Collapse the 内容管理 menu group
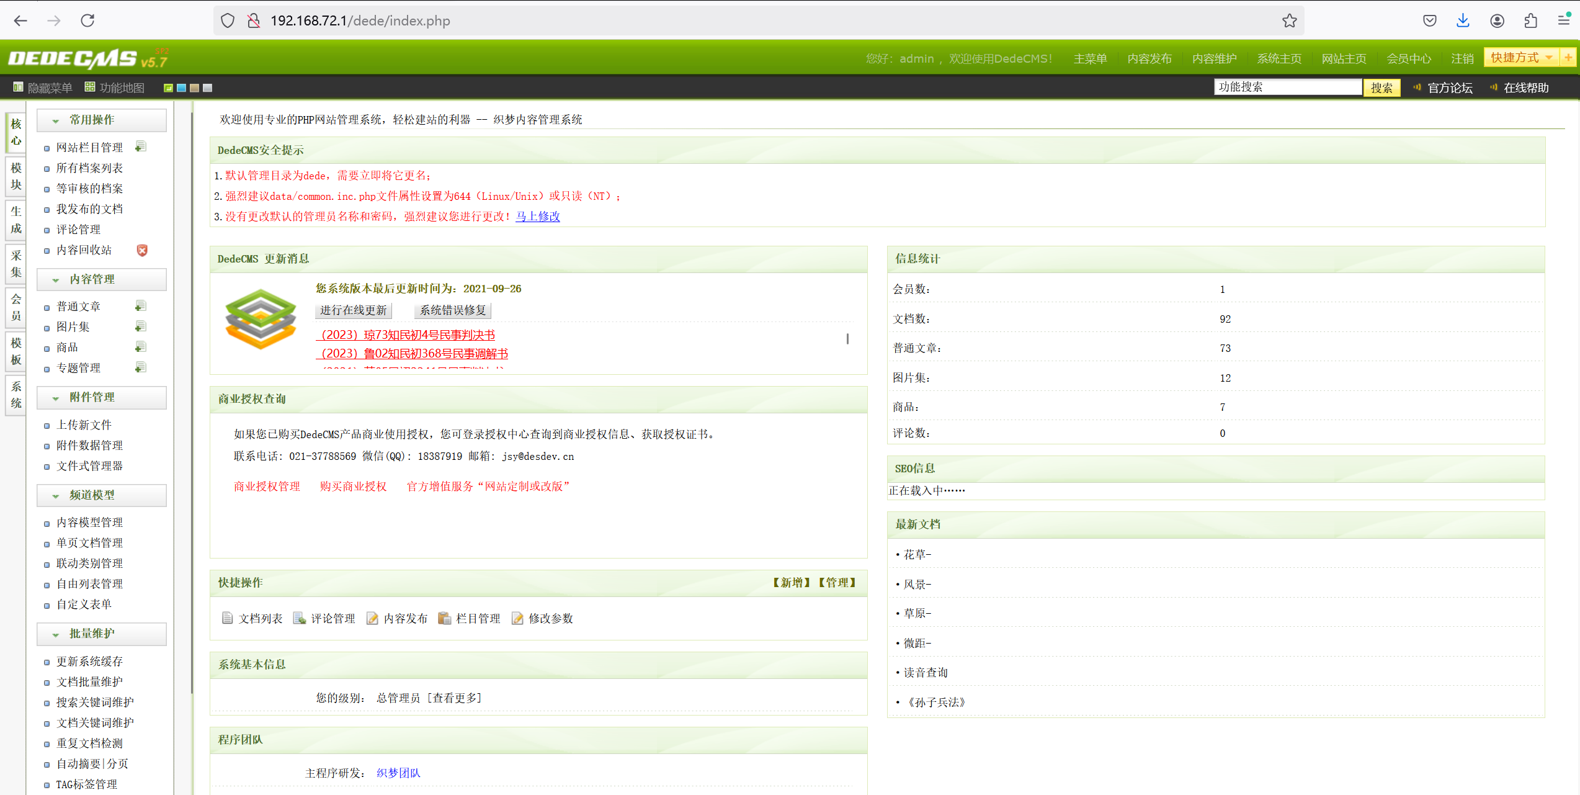Image resolution: width=1580 pixels, height=795 pixels. 102,279
